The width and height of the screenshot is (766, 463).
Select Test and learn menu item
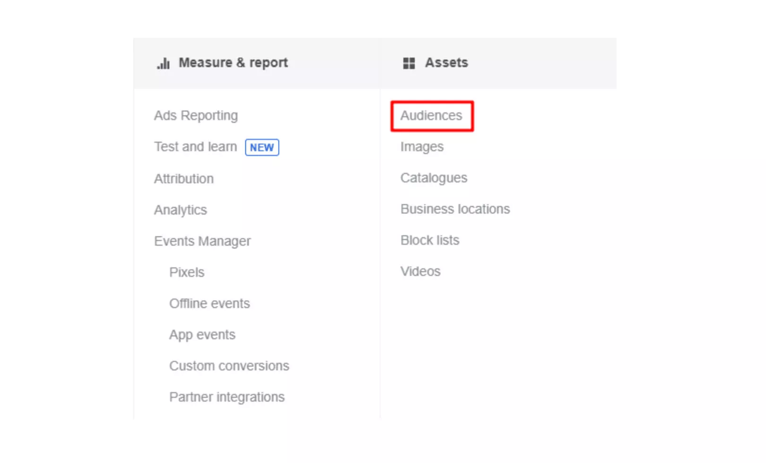195,147
